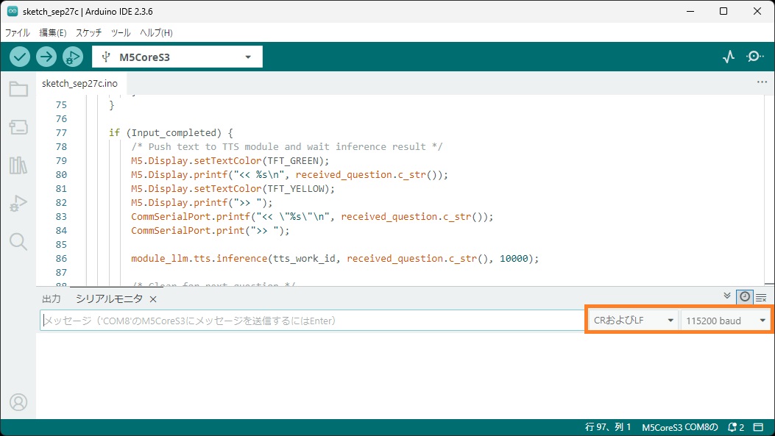Click the Verify sketch checkmark button
This screenshot has height=436, width=775.
20,57
